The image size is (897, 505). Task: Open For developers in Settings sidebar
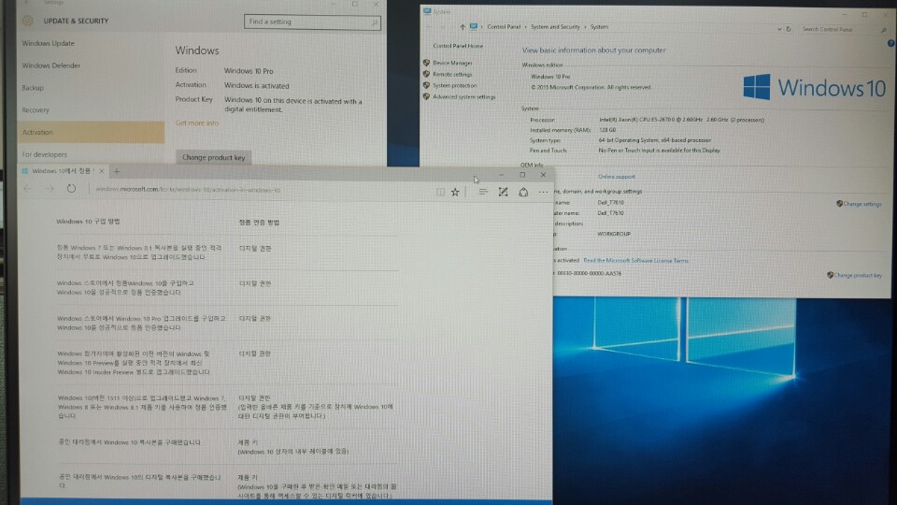point(44,154)
